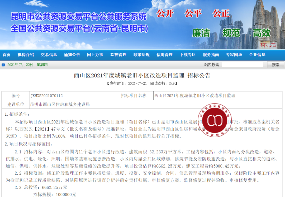
Task: Click the blue arrow icon beside the date
Action: pyautogui.click(x=3, y=65)
